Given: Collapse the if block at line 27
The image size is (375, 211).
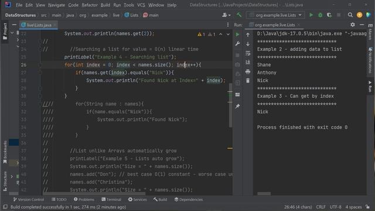Looking at the screenshot, I should pos(40,73).
